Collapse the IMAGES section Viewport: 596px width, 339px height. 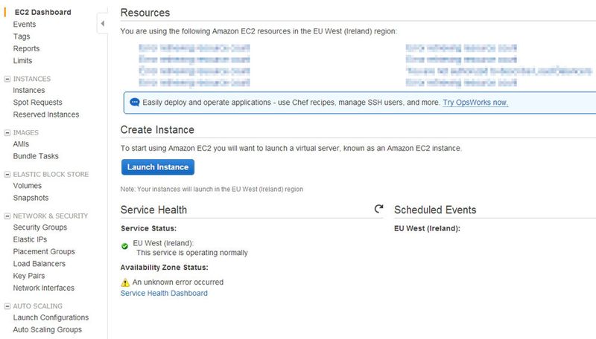click(x=7, y=133)
